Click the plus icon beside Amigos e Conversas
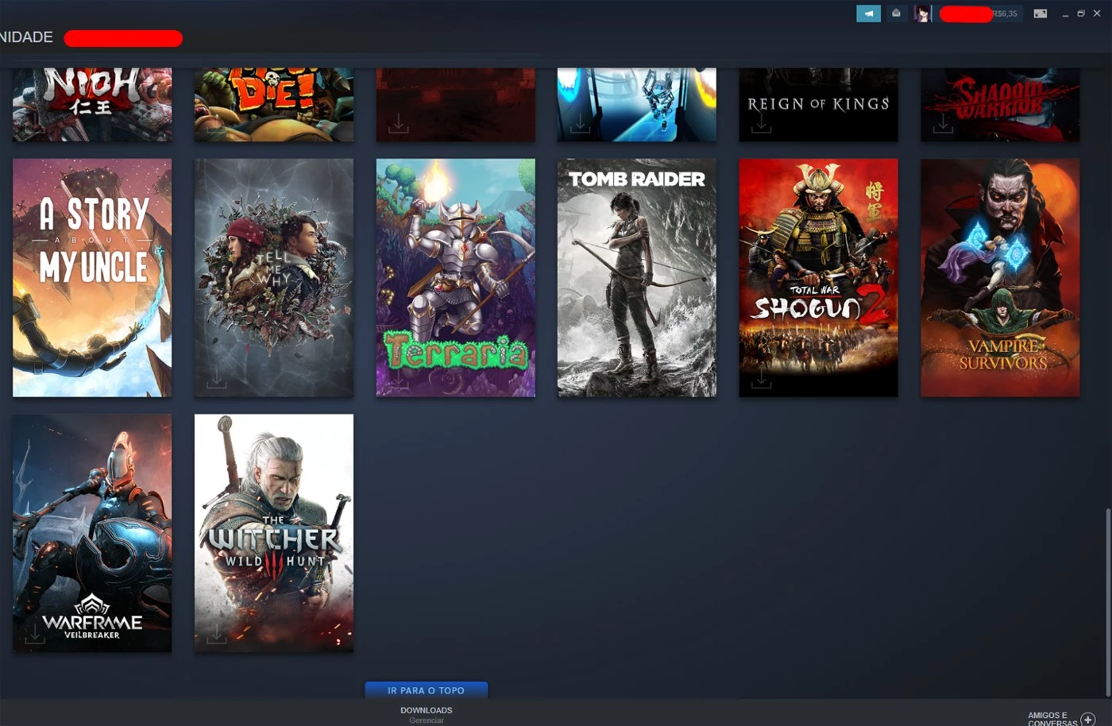The width and height of the screenshot is (1112, 726). coord(1088,719)
